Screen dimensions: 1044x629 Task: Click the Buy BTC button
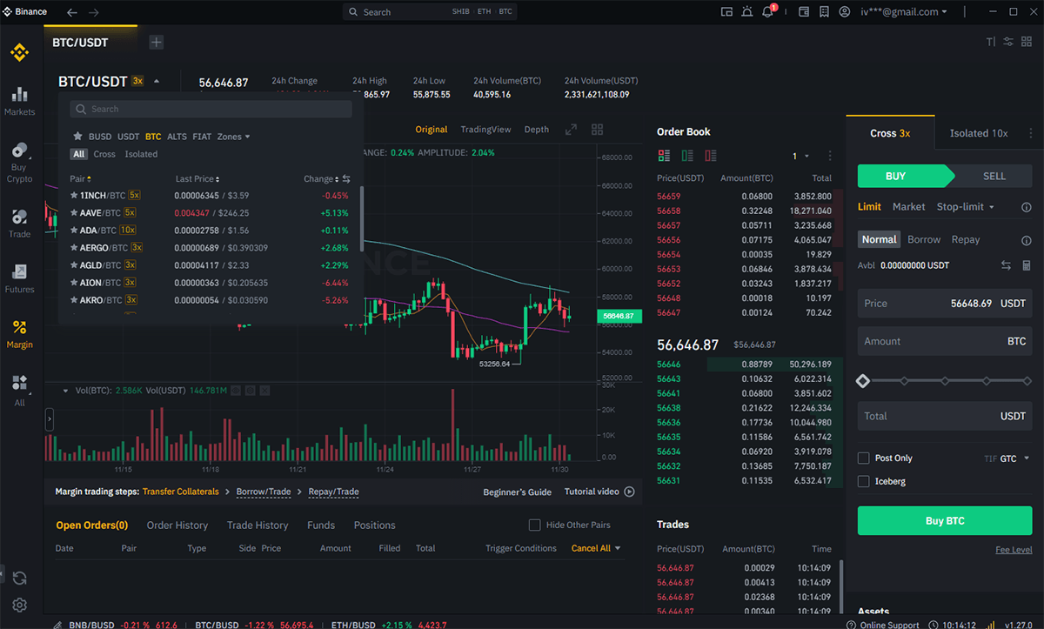coord(945,521)
